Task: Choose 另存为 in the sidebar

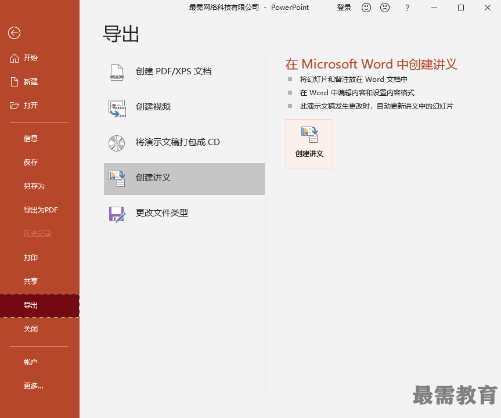Action: [39, 186]
